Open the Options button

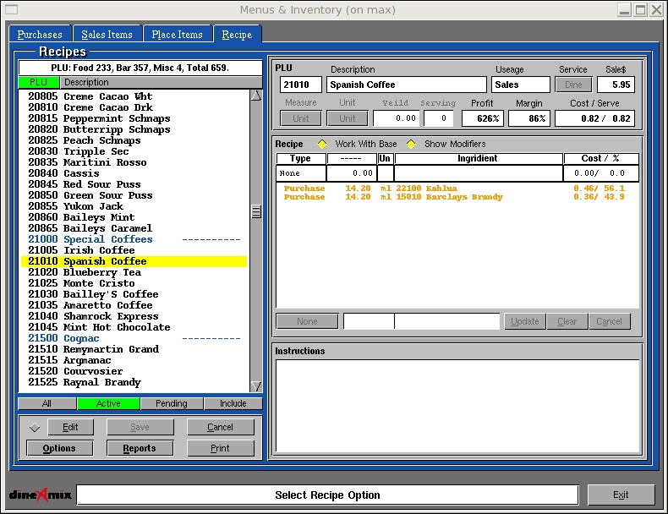click(59, 448)
